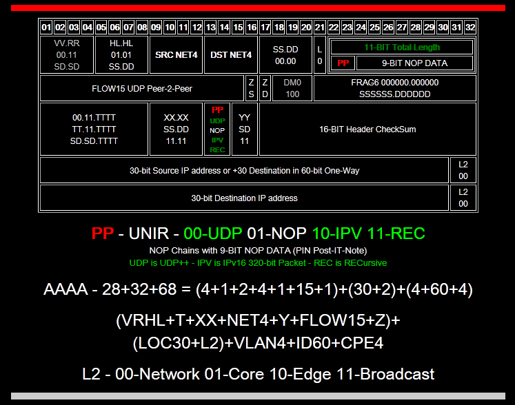515x405 pixels.
Task: Click the L2 00 cell beside Source IP
Action: coord(463,170)
